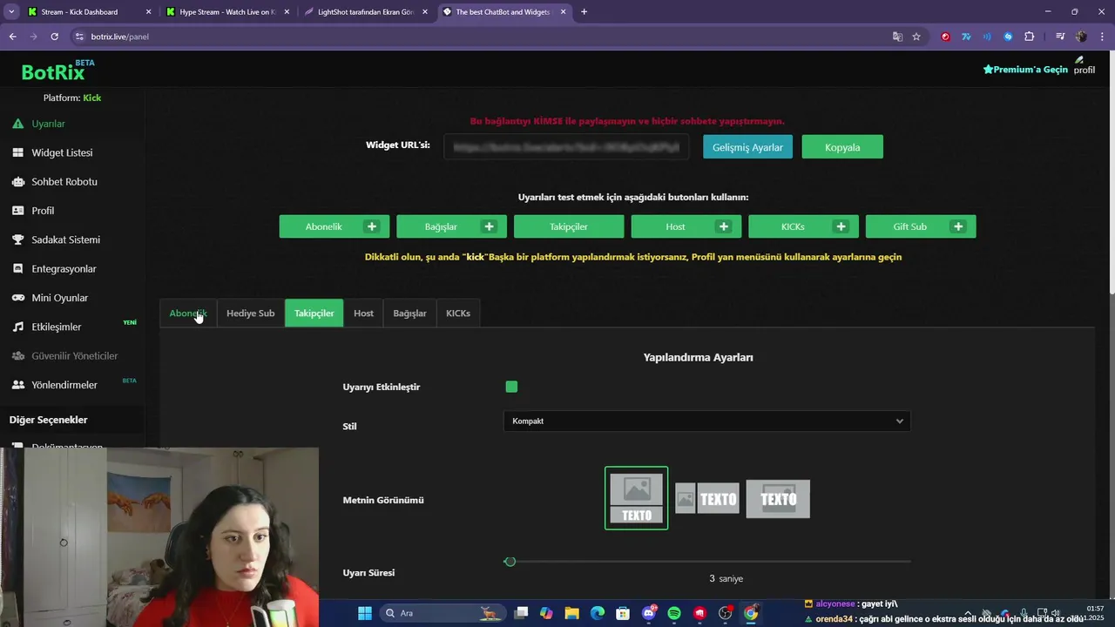
Task: Click plus icon on Abonelik test button
Action: pos(372,226)
